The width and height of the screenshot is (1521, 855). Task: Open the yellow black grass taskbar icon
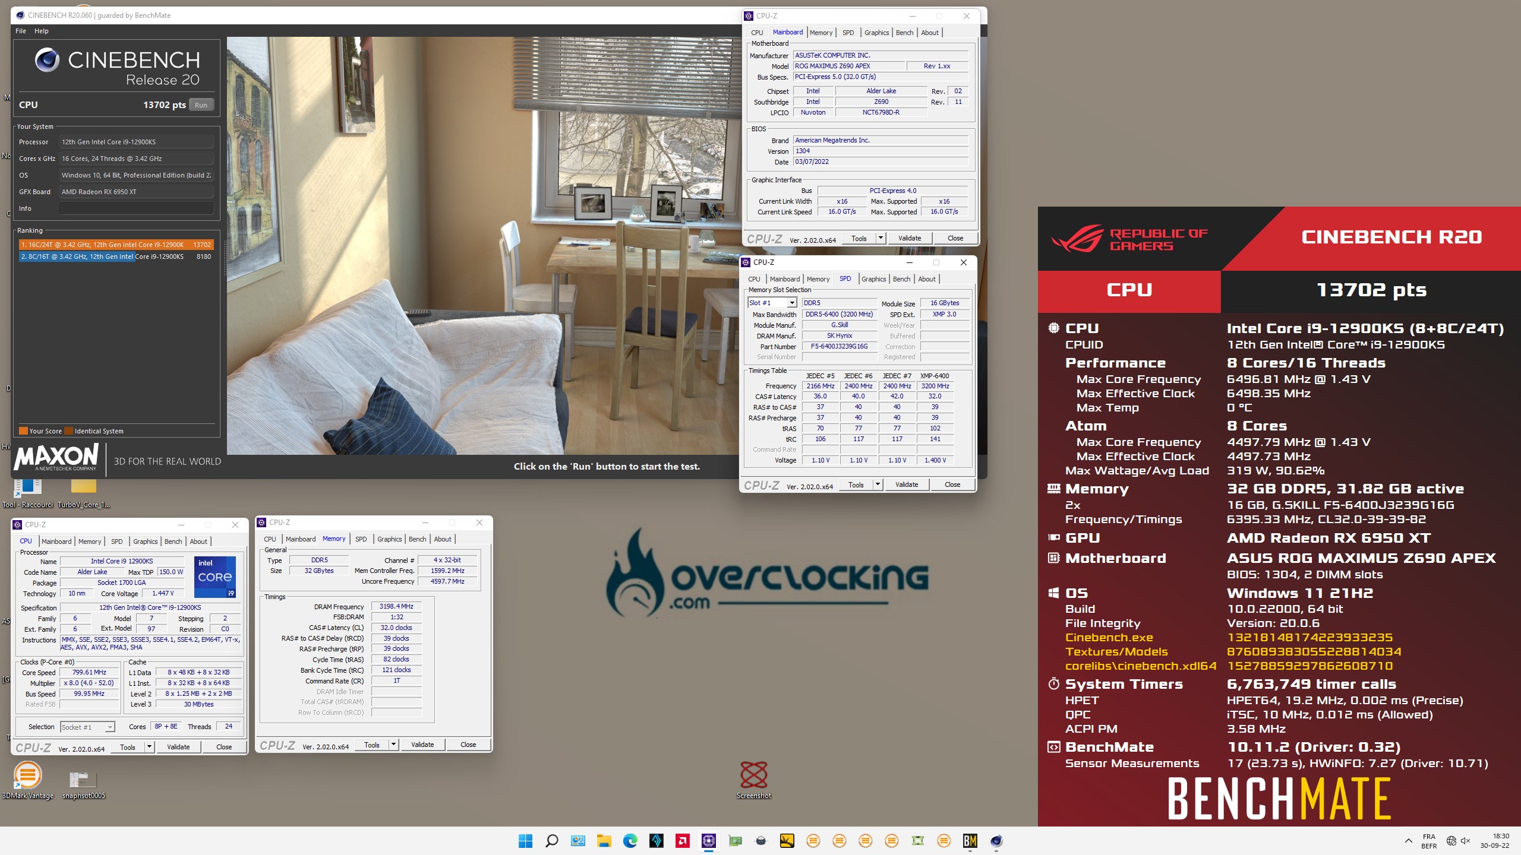[x=787, y=841]
